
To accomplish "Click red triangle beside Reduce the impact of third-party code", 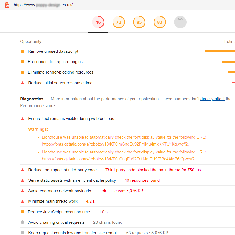I will pos(22,170).
